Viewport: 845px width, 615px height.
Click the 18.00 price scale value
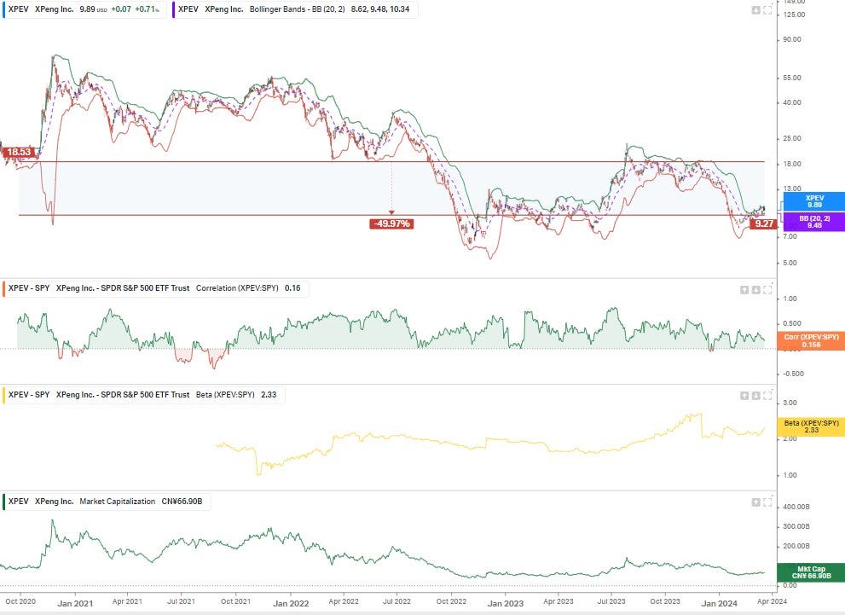(792, 164)
